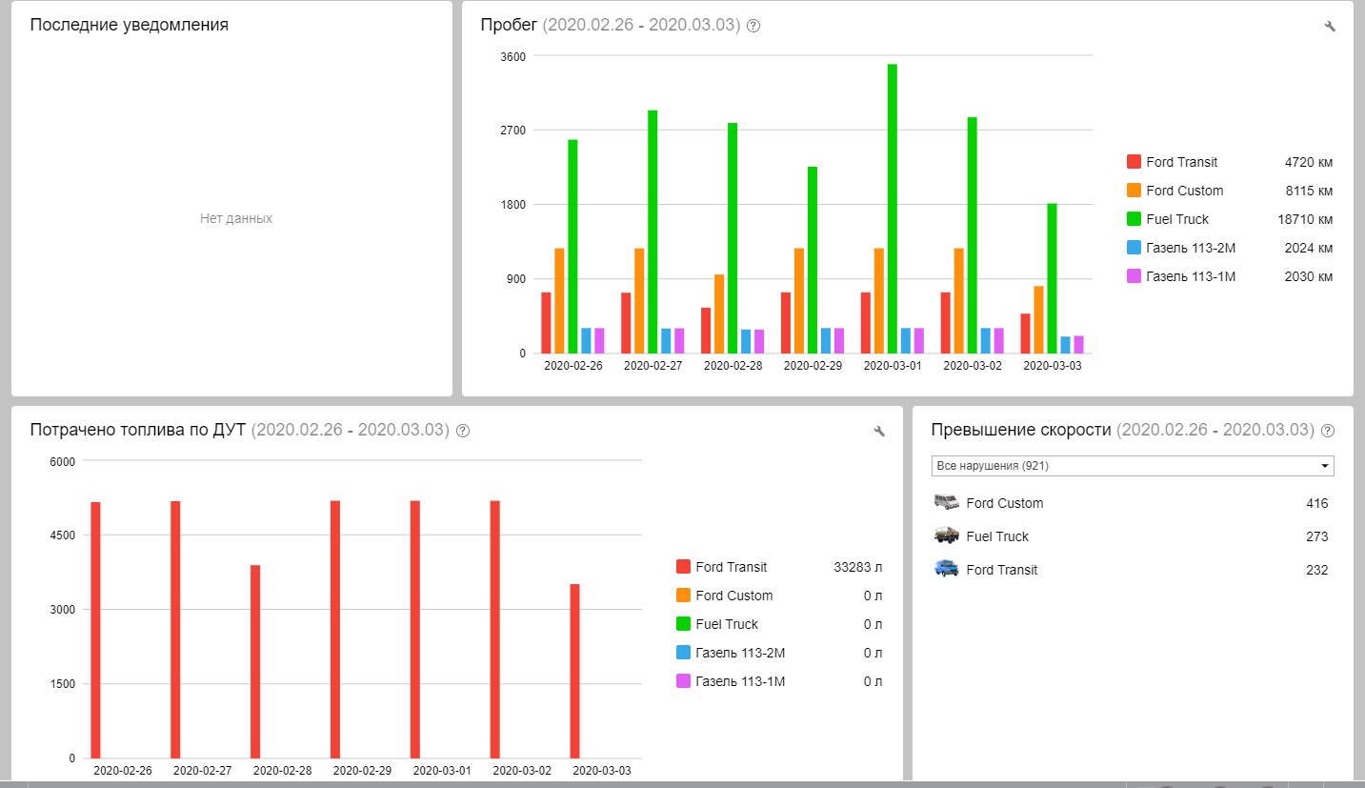Click help icon beside fuel chart title

463,431
